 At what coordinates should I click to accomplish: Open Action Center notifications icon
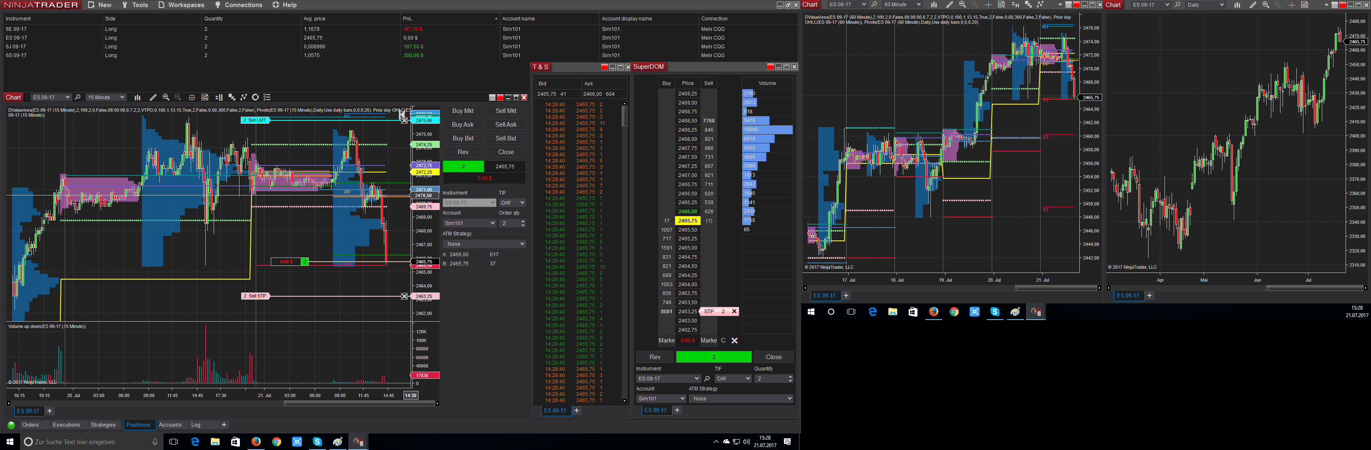click(x=787, y=442)
